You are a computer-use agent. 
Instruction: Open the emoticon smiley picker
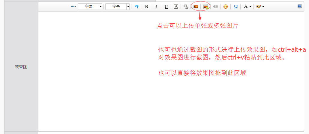click(x=226, y=7)
